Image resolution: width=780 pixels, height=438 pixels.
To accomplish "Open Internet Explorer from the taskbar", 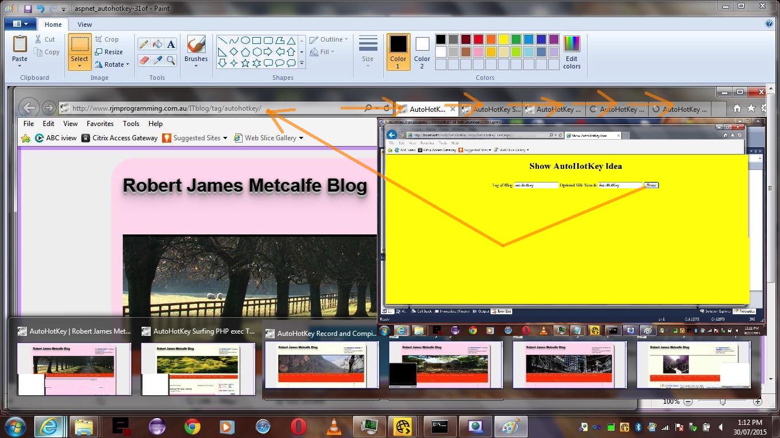I will coord(49,426).
